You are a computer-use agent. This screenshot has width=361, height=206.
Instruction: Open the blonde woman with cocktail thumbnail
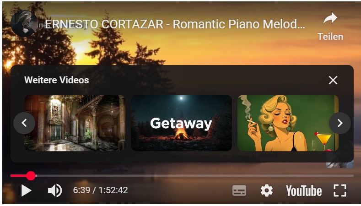click(288, 123)
